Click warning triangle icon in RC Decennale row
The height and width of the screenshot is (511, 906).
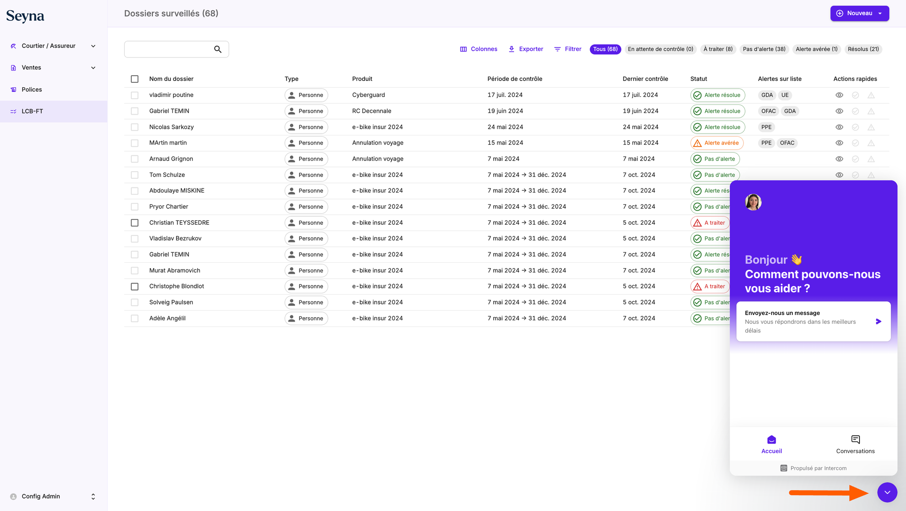pos(871,111)
